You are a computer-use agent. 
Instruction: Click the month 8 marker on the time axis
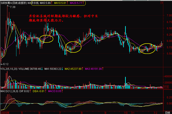tap(82, 113)
